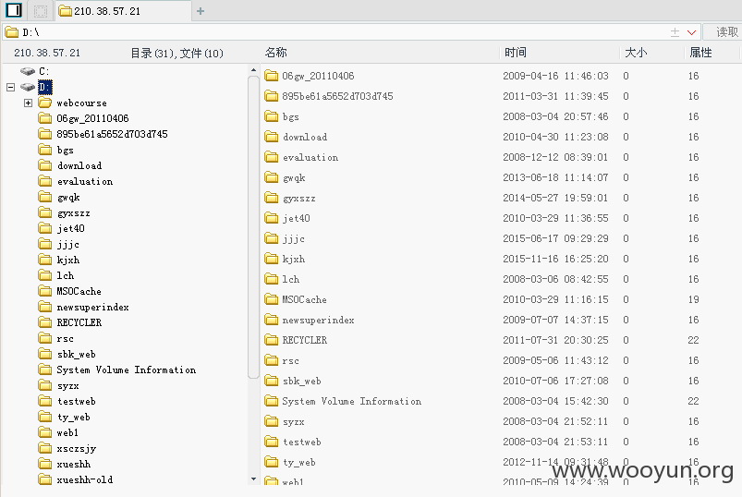Click the sidebar panel toggle icon
Screen dimensions: 742x497
coord(14,10)
